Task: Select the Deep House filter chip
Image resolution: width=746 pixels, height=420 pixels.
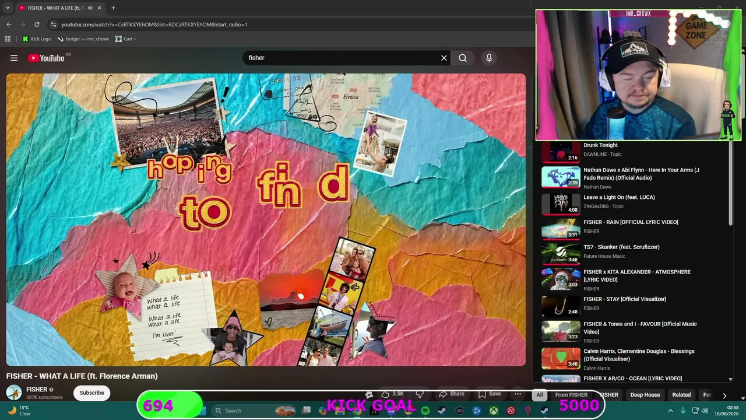Action: pos(645,395)
